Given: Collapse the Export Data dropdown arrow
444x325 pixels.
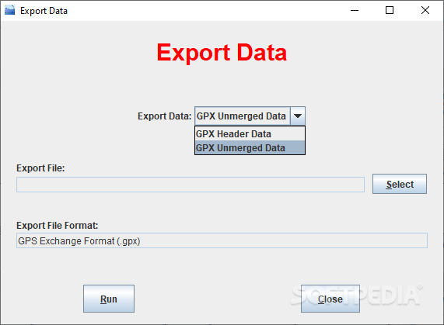Looking at the screenshot, I should (298, 116).
